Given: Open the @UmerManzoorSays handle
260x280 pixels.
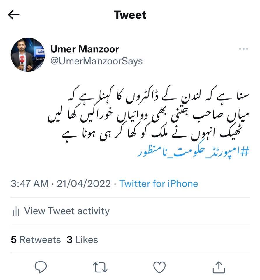Looking at the screenshot, I should 96,61.
